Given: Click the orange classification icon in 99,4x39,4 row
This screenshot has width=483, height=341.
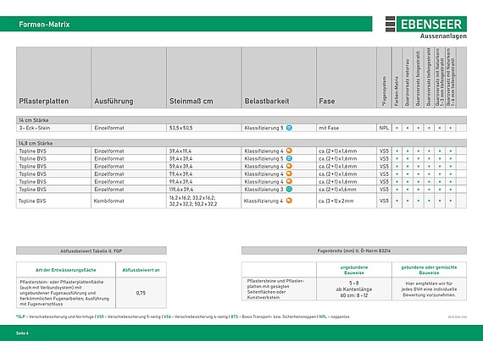Looking at the screenshot, I should tap(289, 181).
